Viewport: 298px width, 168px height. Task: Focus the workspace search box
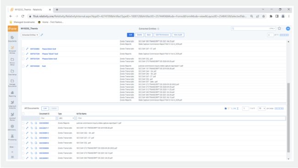tap(254, 28)
